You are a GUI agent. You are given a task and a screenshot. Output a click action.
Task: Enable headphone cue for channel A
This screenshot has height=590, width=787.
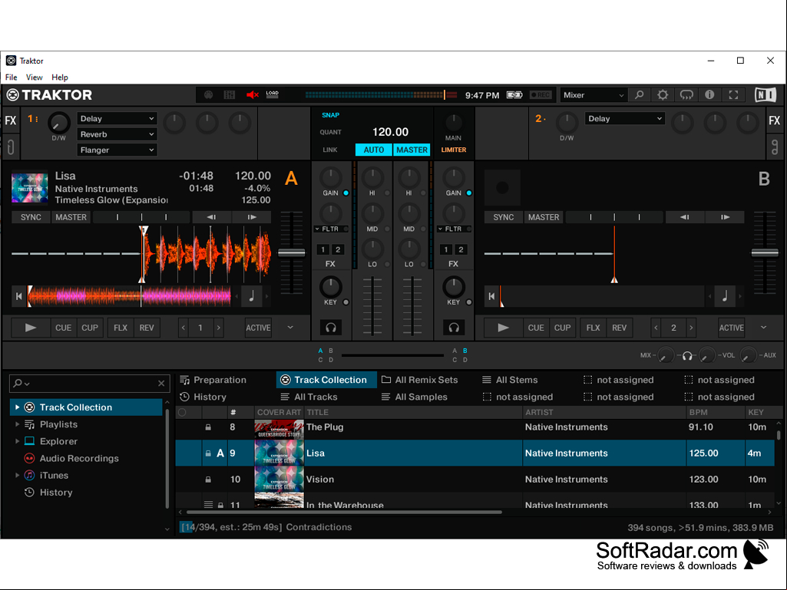tap(331, 328)
